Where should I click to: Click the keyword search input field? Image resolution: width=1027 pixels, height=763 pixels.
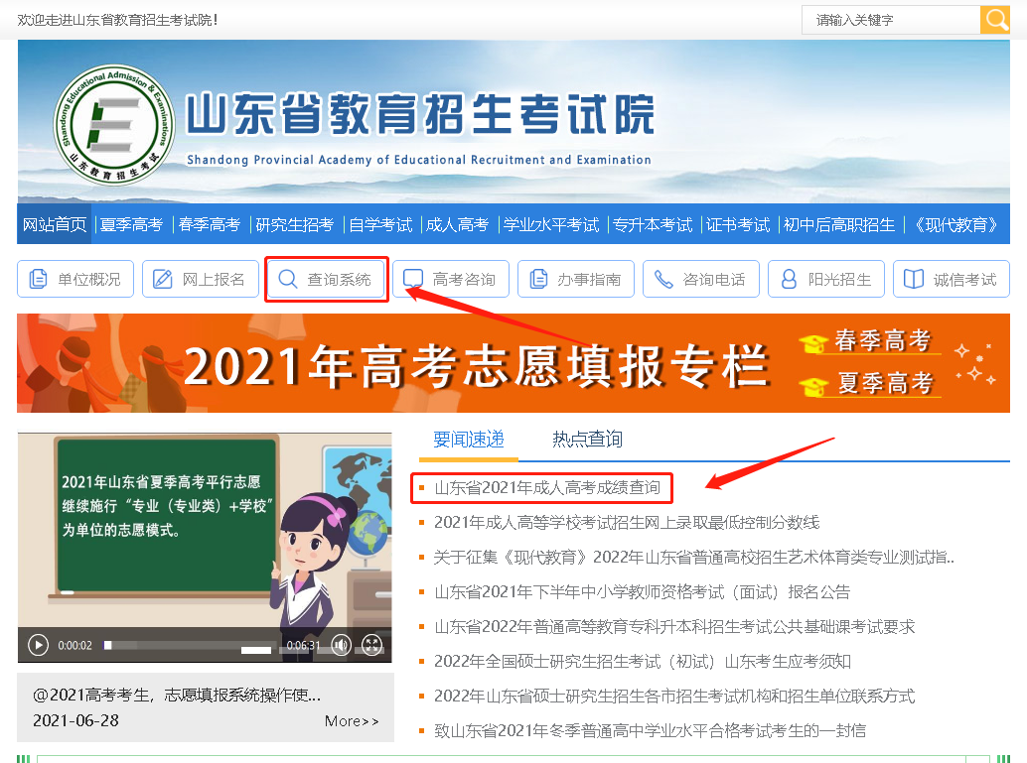[x=890, y=20]
